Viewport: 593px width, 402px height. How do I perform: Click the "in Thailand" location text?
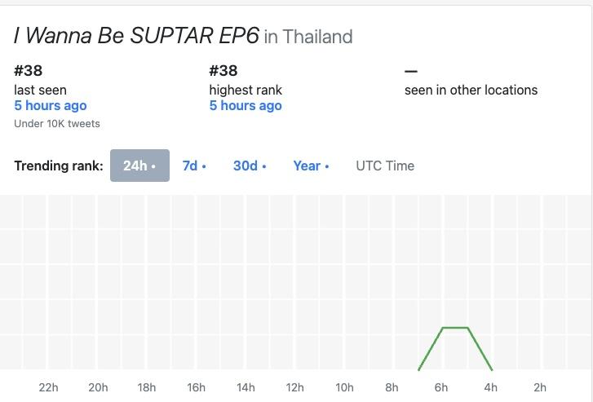[x=308, y=37]
